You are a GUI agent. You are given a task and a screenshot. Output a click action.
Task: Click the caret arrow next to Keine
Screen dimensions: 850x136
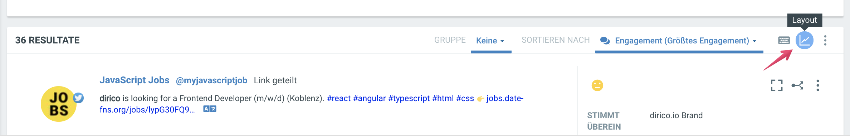pyautogui.click(x=502, y=41)
